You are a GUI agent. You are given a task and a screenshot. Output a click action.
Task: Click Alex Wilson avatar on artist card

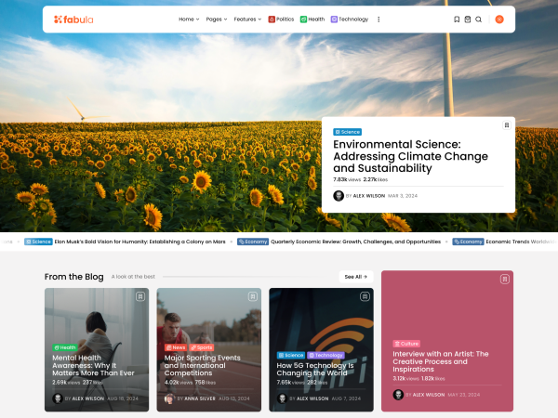click(x=398, y=395)
